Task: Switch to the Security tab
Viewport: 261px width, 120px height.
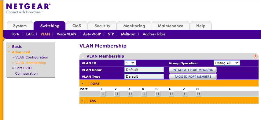Action: tap(102, 26)
